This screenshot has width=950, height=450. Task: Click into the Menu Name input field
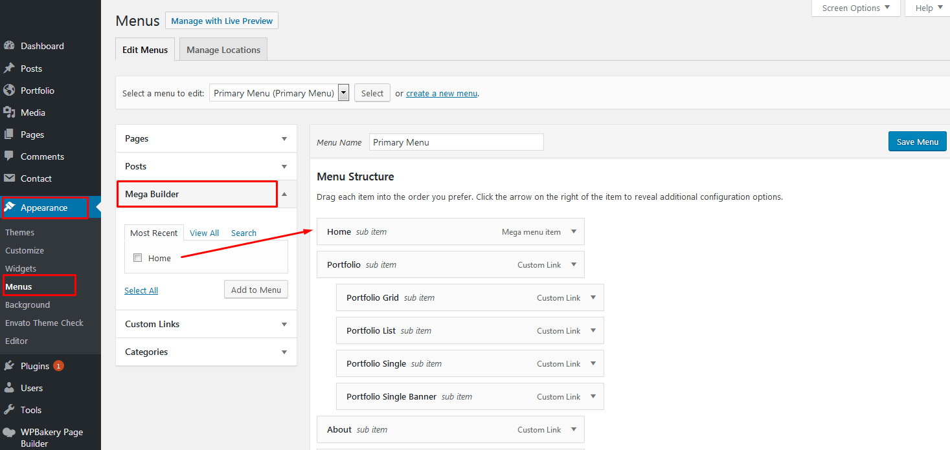[457, 142]
